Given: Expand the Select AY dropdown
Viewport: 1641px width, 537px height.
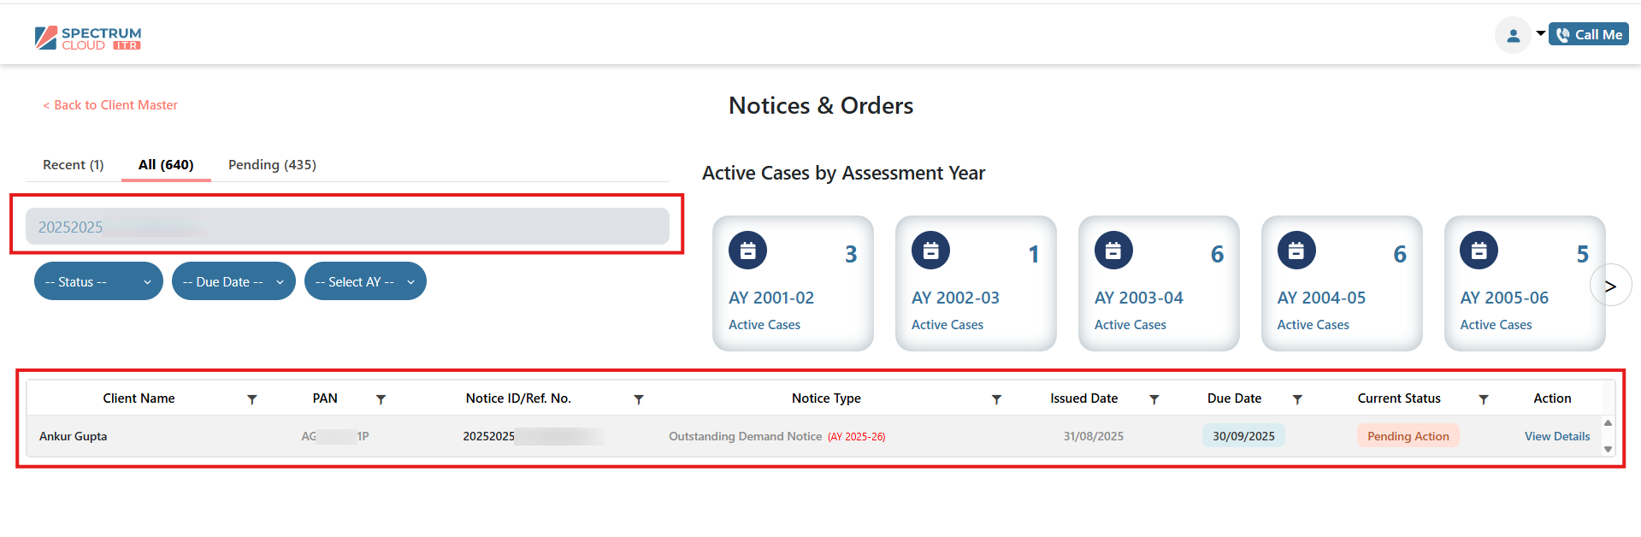Looking at the screenshot, I should tap(365, 281).
